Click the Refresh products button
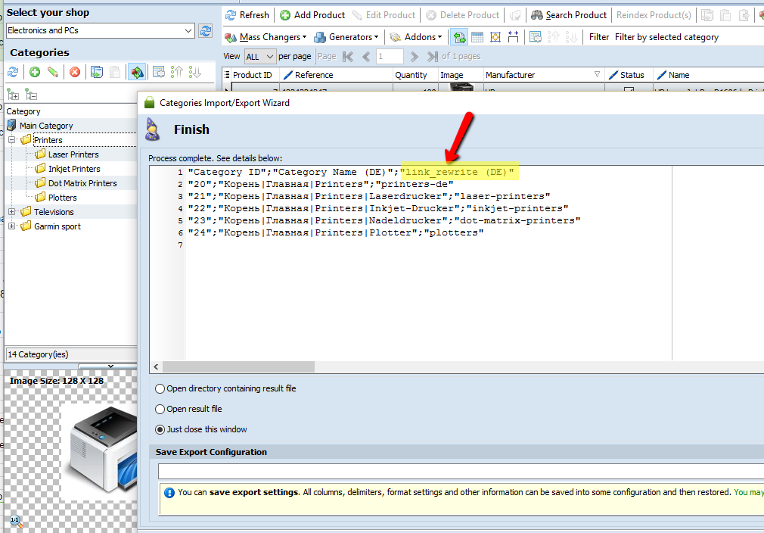This screenshot has height=533, width=764. (247, 15)
